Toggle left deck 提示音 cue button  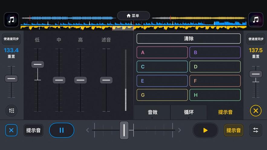pos(33,130)
